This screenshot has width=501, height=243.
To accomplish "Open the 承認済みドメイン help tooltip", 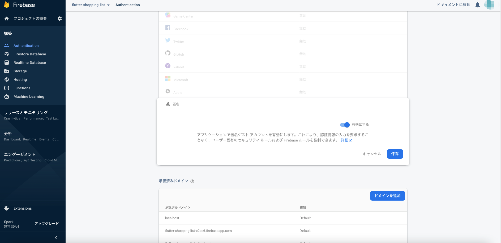I will pyautogui.click(x=192, y=181).
